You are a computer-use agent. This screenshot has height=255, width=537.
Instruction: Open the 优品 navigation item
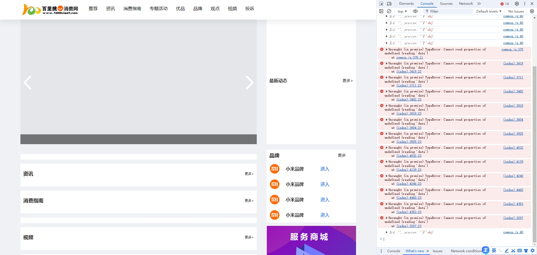click(x=180, y=9)
